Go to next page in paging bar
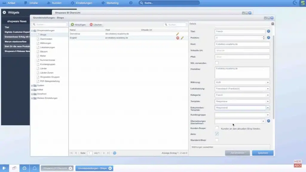306x172 pixels. (x=104, y=153)
